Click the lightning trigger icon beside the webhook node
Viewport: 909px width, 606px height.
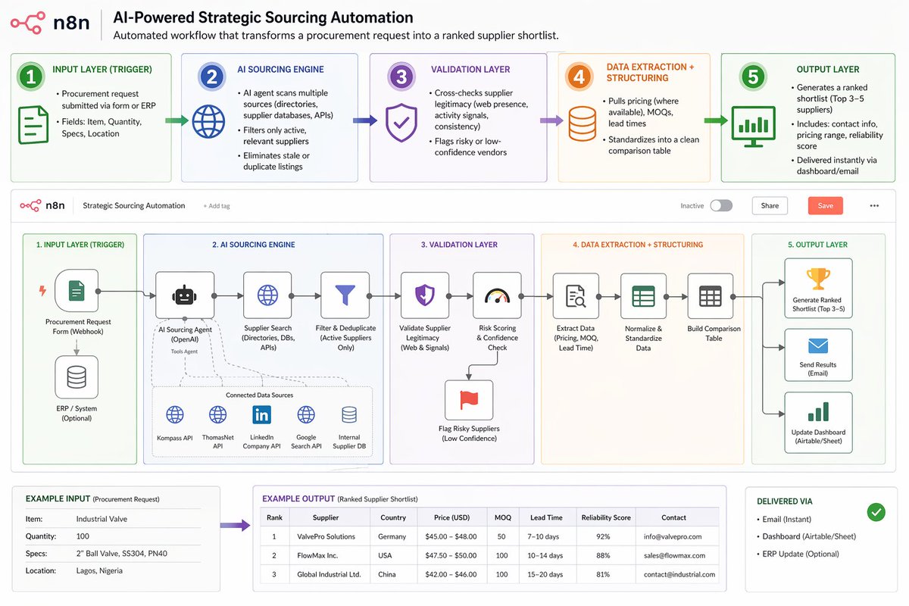pyautogui.click(x=42, y=290)
